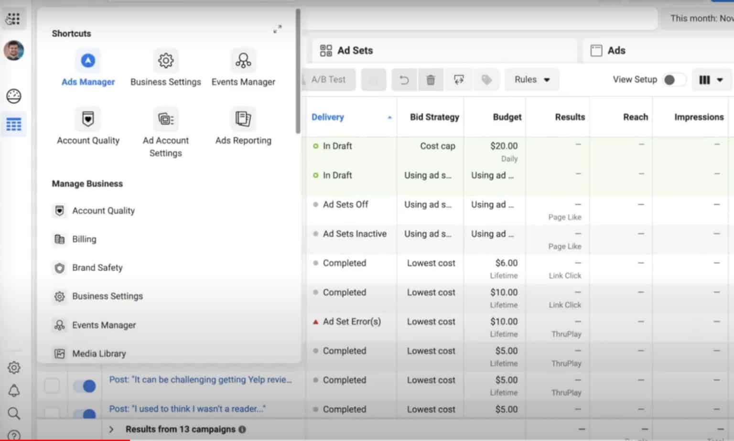This screenshot has height=441, width=734.
Task: Open Billing under Manage Business
Action: pyautogui.click(x=84, y=239)
